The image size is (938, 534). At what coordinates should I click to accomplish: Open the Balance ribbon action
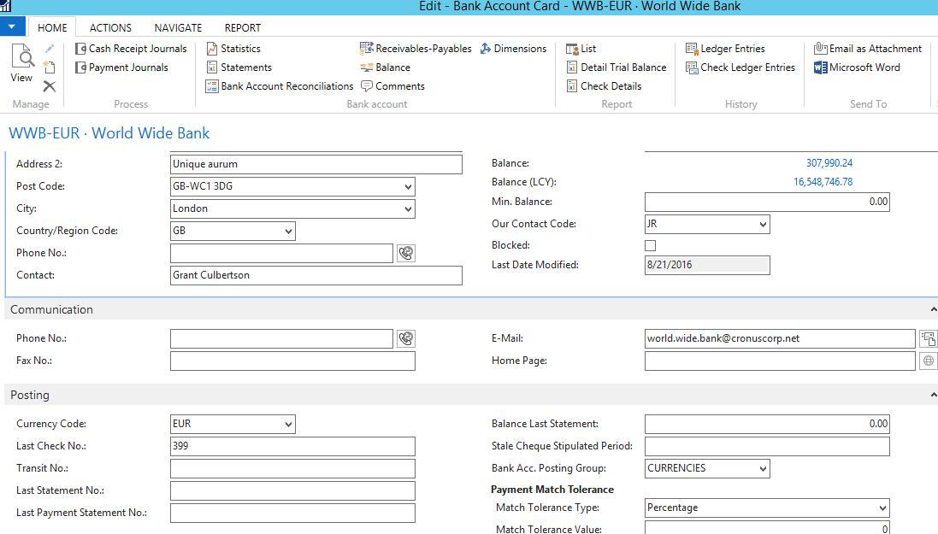click(386, 67)
